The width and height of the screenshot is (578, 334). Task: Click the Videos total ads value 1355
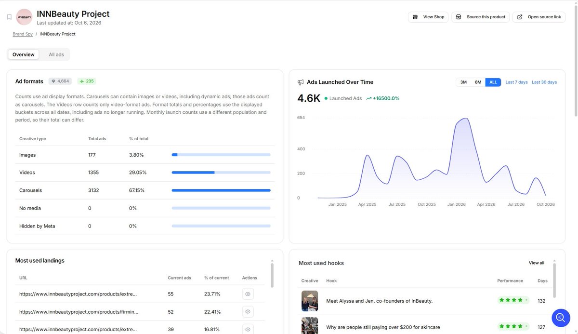tap(93, 173)
